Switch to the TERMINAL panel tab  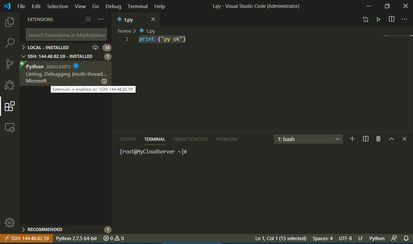click(x=155, y=139)
